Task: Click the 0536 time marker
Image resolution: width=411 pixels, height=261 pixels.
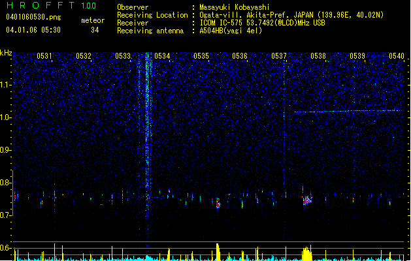Action: 240,55
